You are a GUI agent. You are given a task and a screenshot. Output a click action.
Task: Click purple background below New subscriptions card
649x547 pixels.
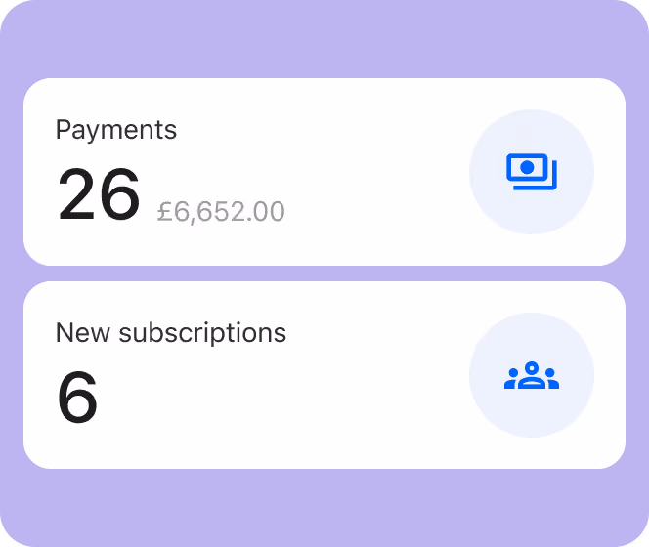[324, 507]
